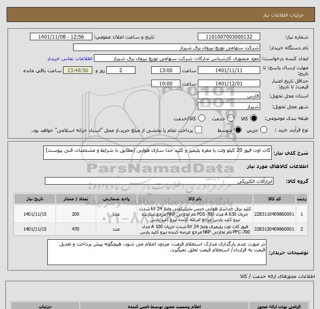Click the اعلام وضعیت مجوز توسط تامین کننده header
320x309 pixels.
[x=165, y=306]
